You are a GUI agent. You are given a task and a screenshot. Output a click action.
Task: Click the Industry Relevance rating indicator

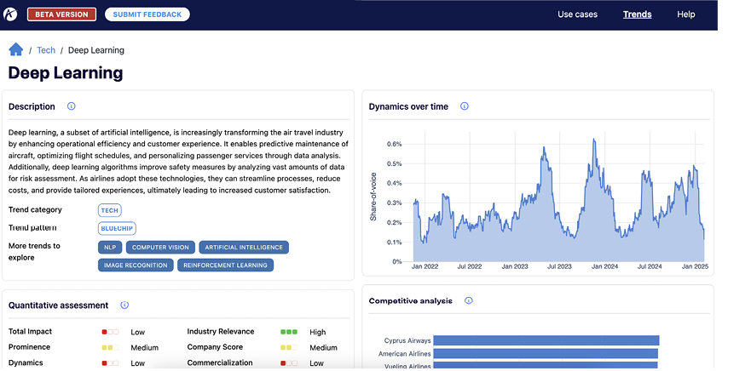pyautogui.click(x=289, y=332)
